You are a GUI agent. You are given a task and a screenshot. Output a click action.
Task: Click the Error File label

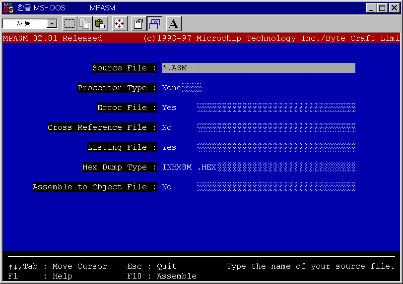127,108
